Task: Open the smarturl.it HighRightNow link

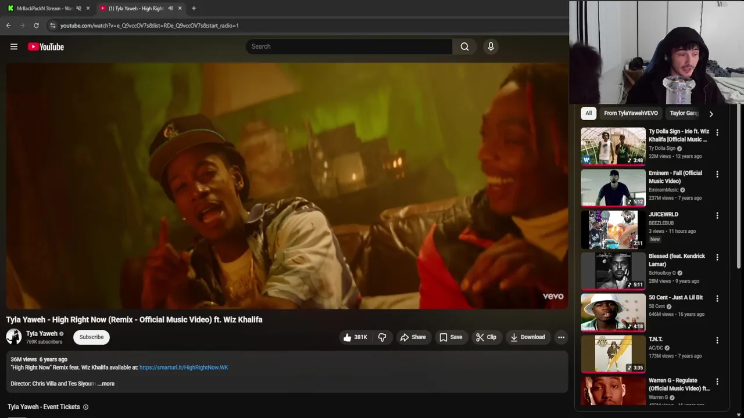Action: (184, 367)
